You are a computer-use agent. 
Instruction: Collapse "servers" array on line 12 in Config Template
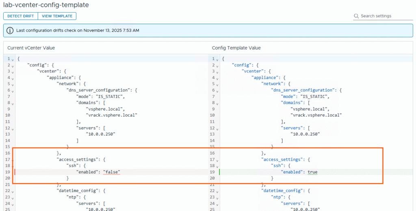pos(218,128)
